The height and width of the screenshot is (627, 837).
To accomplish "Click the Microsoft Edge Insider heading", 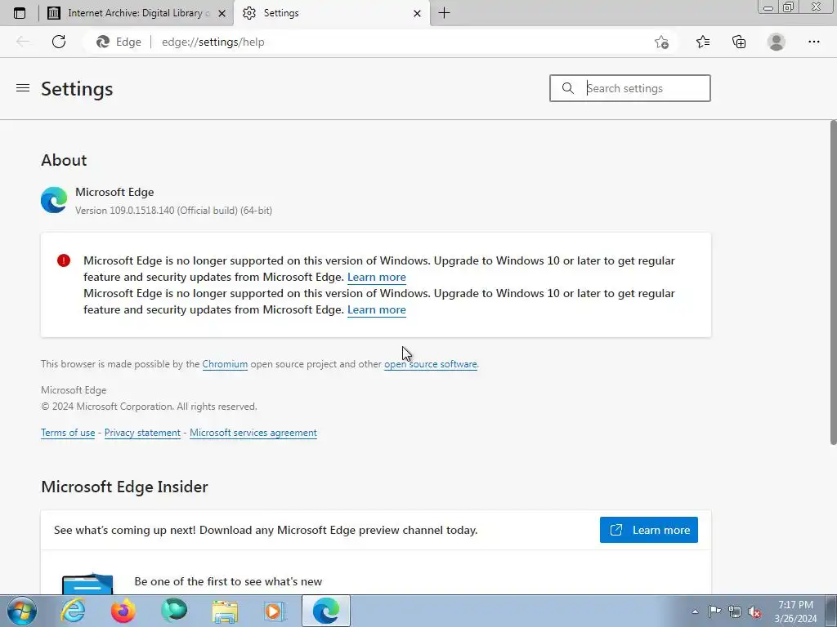I will 124,487.
